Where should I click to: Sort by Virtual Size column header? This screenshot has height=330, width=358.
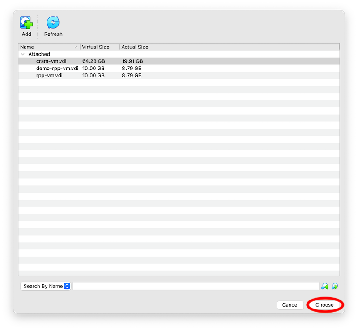pyautogui.click(x=95, y=47)
